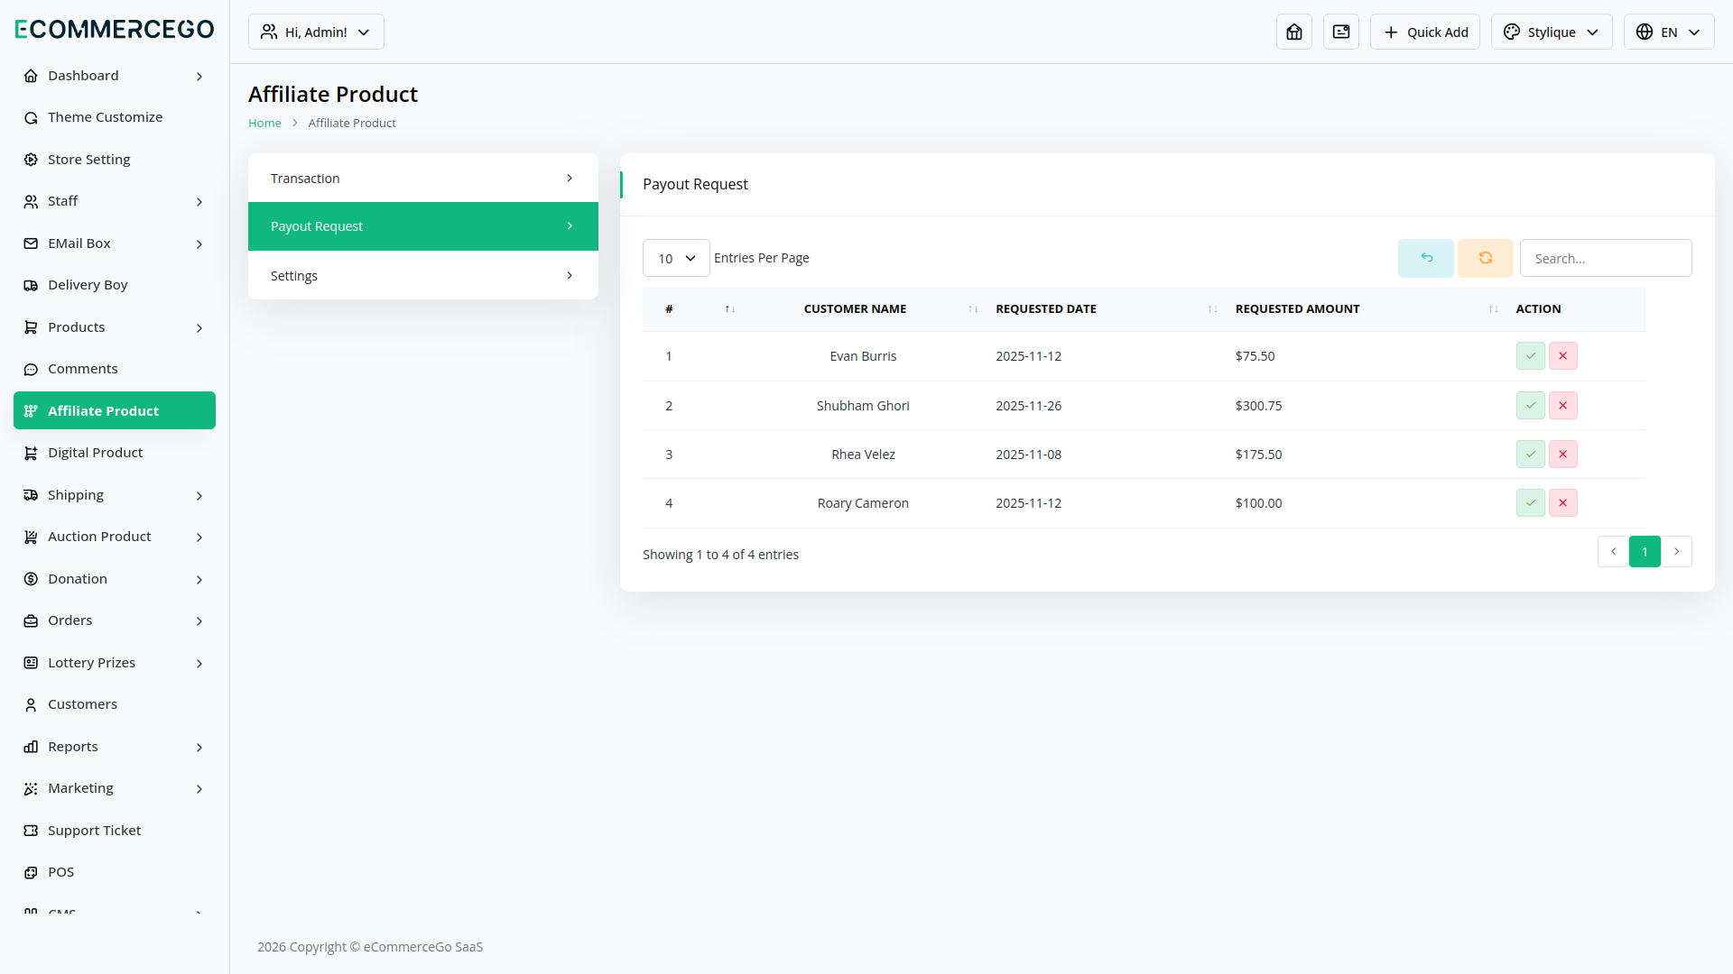This screenshot has width=1733, height=974.
Task: Follow the Home breadcrumb link
Action: pos(264,123)
